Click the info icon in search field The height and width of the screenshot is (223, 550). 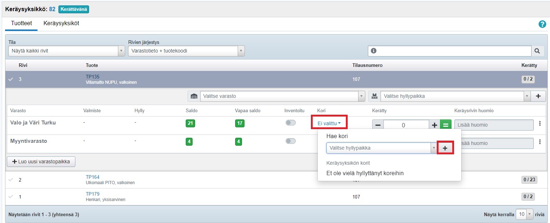pyautogui.click(x=374, y=51)
